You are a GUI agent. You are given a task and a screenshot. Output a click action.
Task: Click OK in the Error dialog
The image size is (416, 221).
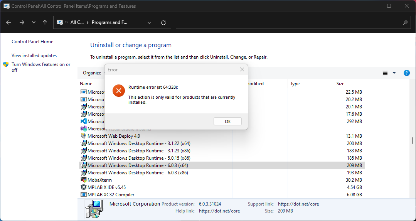tap(227, 121)
